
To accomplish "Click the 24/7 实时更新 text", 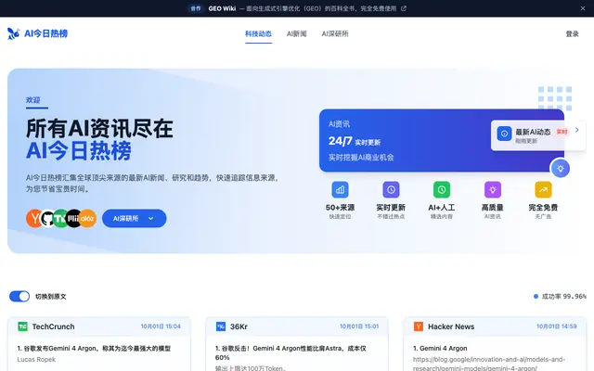I will click(355, 141).
